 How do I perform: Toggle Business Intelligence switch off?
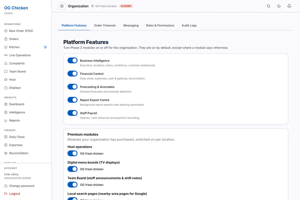click(72, 61)
